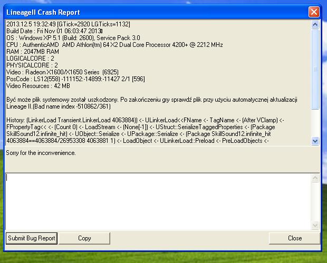Click the crash log scrollbar thumb
Screen dimensions: 327x263
(315, 69)
